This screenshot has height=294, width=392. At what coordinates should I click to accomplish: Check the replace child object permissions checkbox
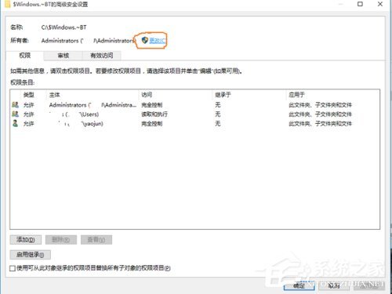coord(13,268)
